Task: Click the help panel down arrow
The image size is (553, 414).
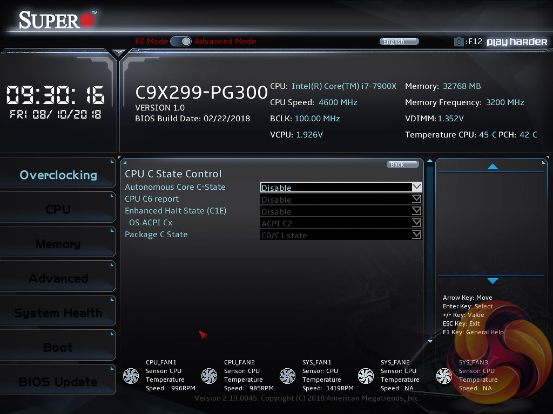Action: (x=493, y=281)
